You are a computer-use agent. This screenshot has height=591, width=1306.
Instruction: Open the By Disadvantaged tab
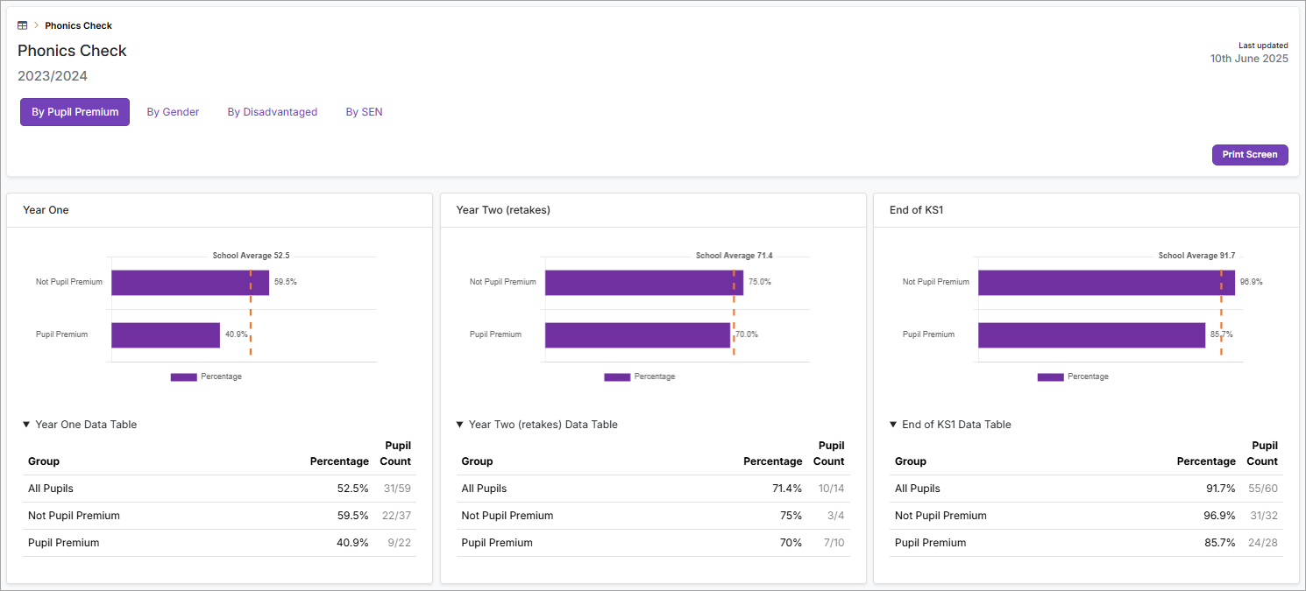click(x=272, y=112)
